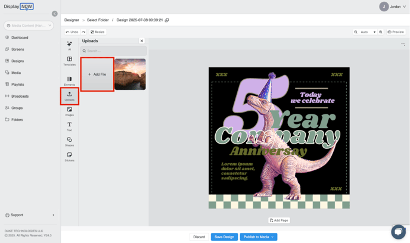410x243 pixels.
Task: Open the Media Content workspace dropdown
Action: 29,26
